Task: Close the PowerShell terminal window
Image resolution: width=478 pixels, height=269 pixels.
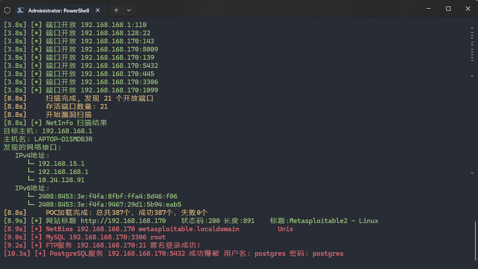Action: (x=468, y=9)
